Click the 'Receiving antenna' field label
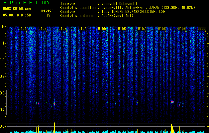The image size is (209, 133). [76, 16]
